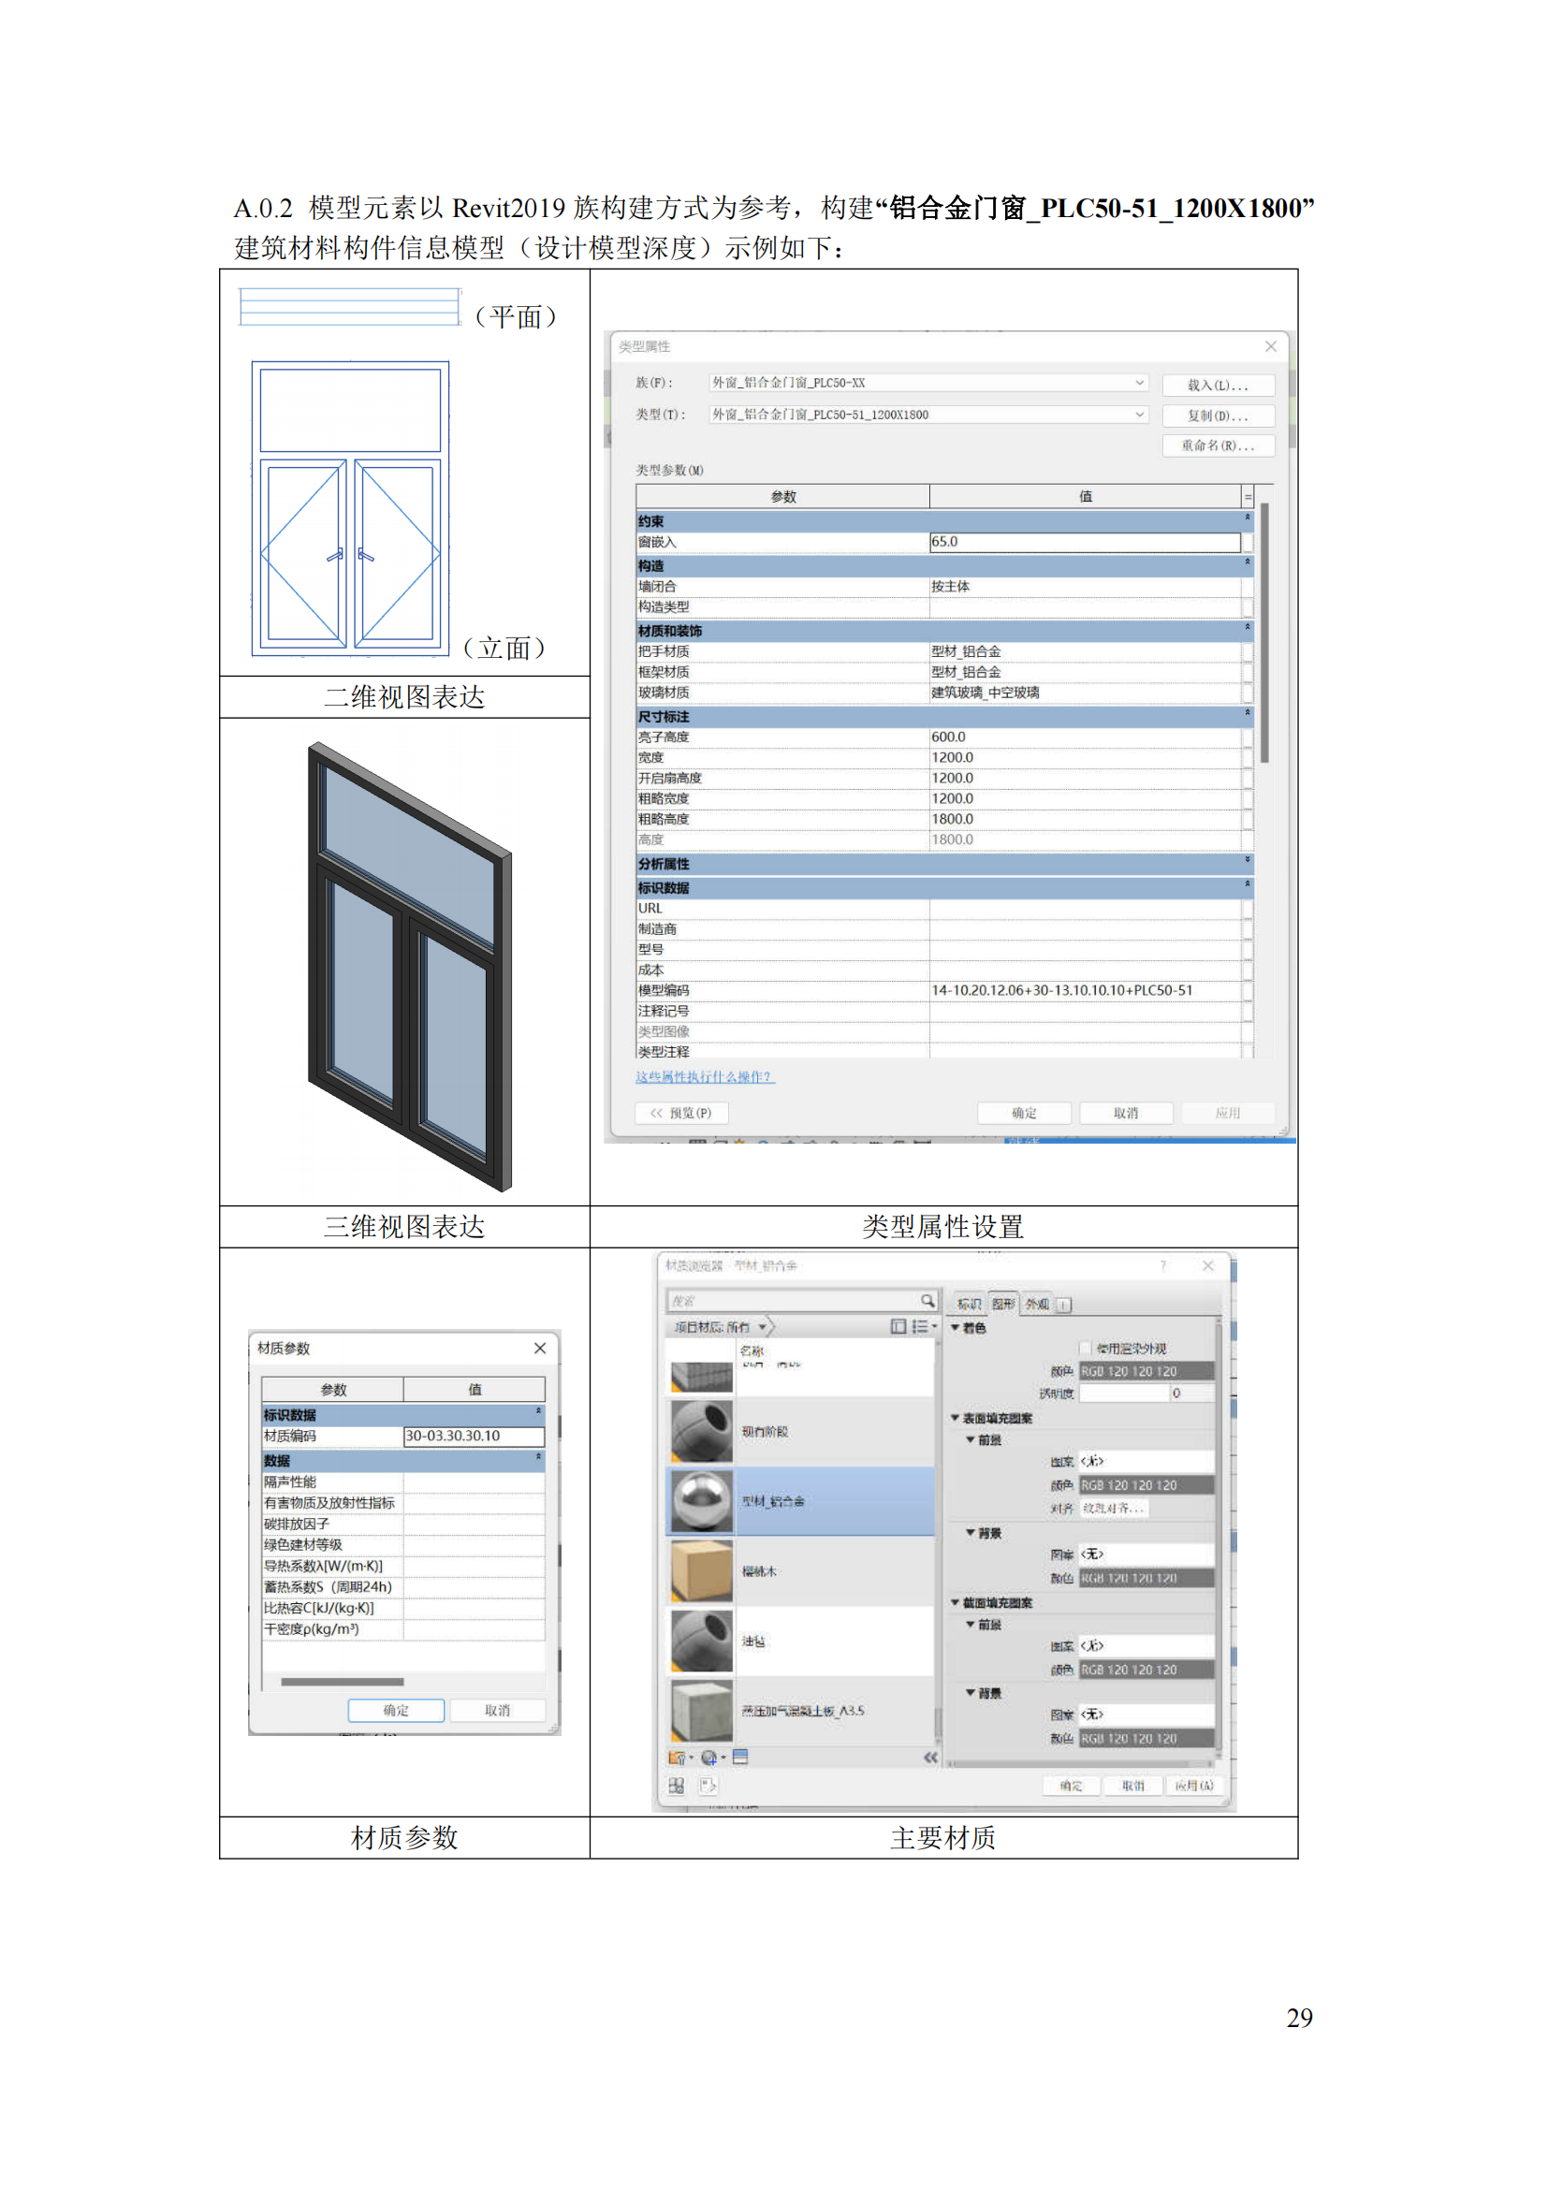Screen dimensions: 1548x2189
Task: Collapse the material editor panel chevrons
Action: click(x=930, y=1758)
